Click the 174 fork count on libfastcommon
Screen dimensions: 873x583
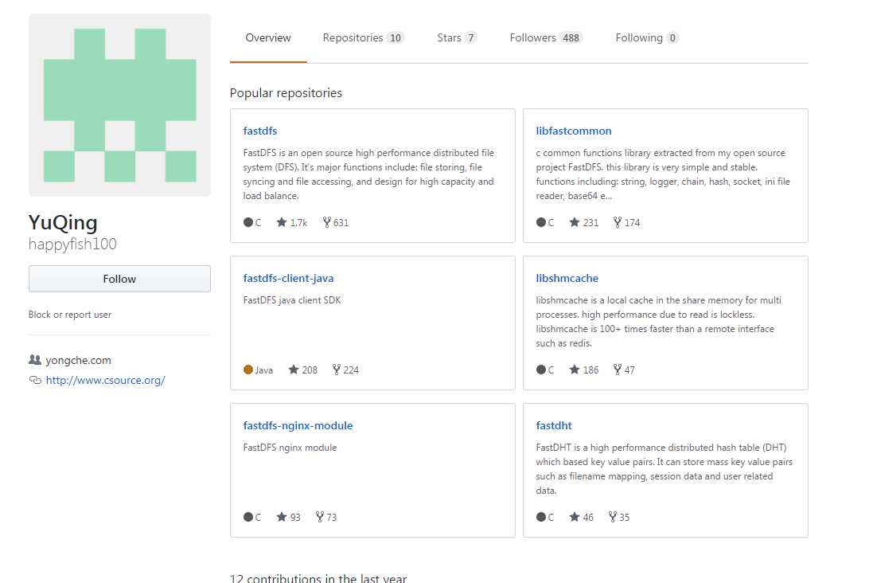tap(633, 222)
